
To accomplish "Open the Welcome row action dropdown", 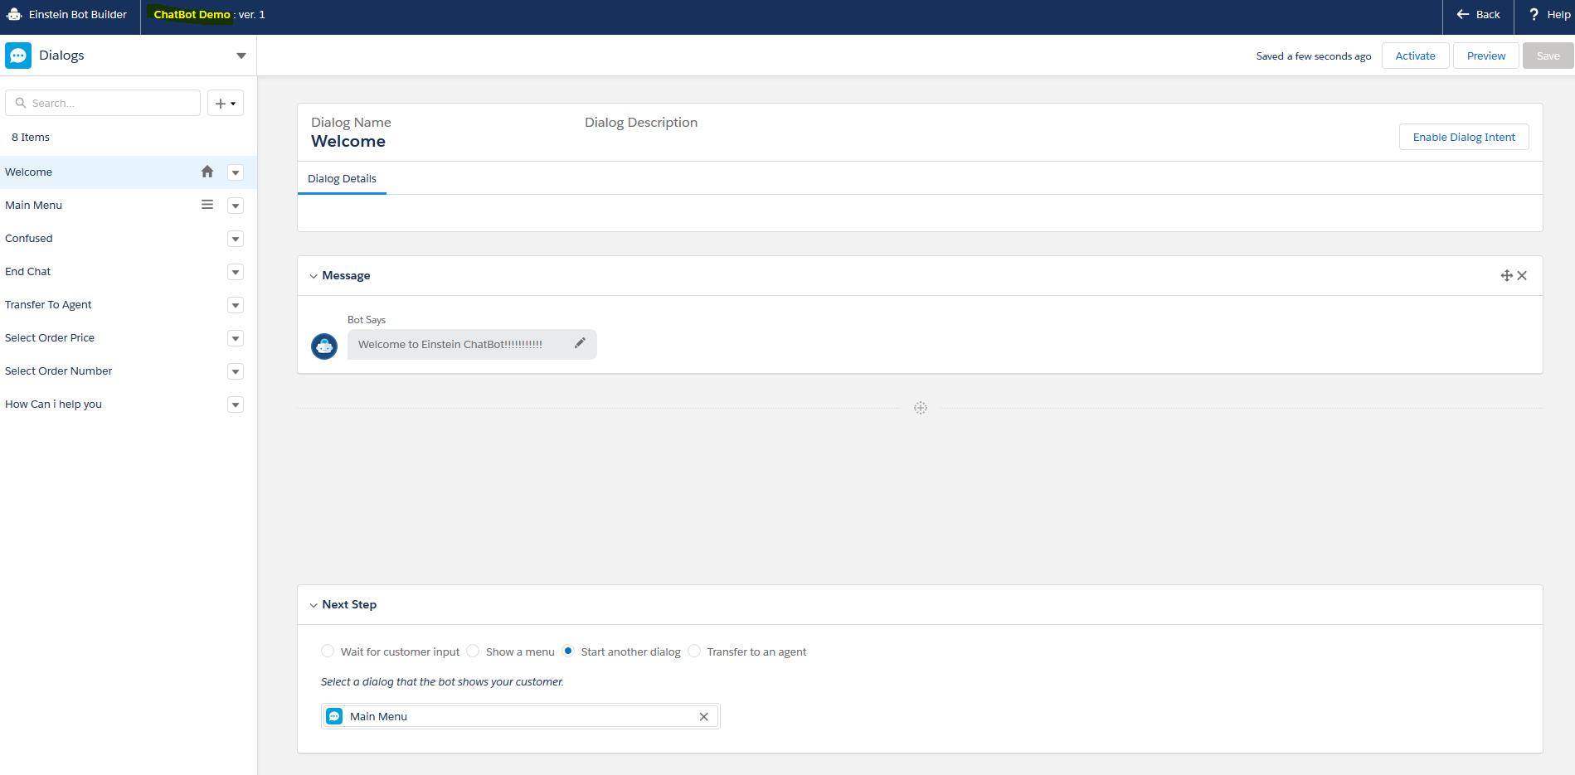I will (x=236, y=172).
